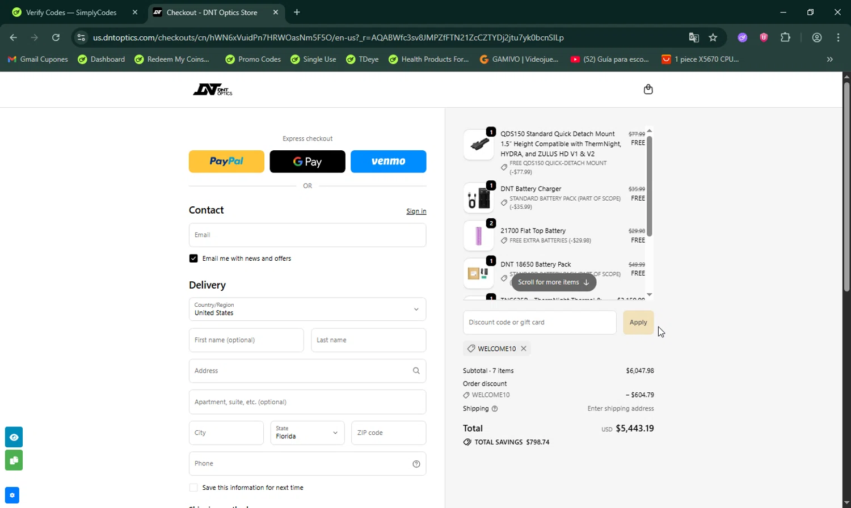This screenshot has width=851, height=508.
Task: Switch to the Checkout DNT Optics tab
Action: coord(212,12)
